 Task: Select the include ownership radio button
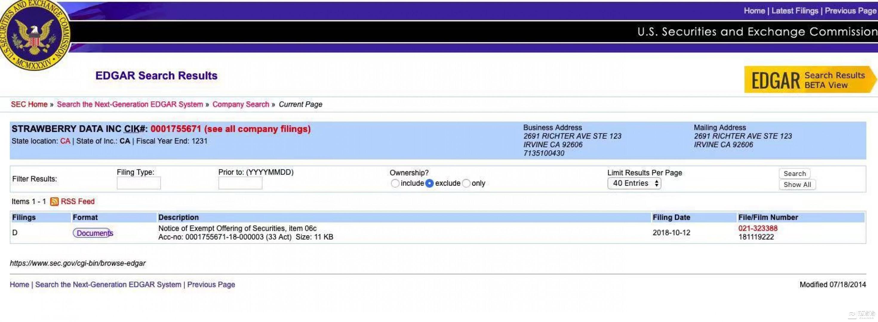coord(395,183)
